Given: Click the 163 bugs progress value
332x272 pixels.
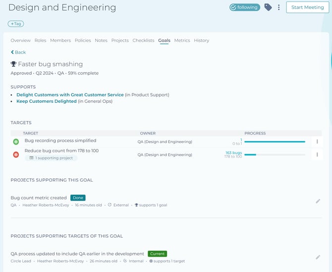Looking at the screenshot, I should pyautogui.click(x=233, y=152).
